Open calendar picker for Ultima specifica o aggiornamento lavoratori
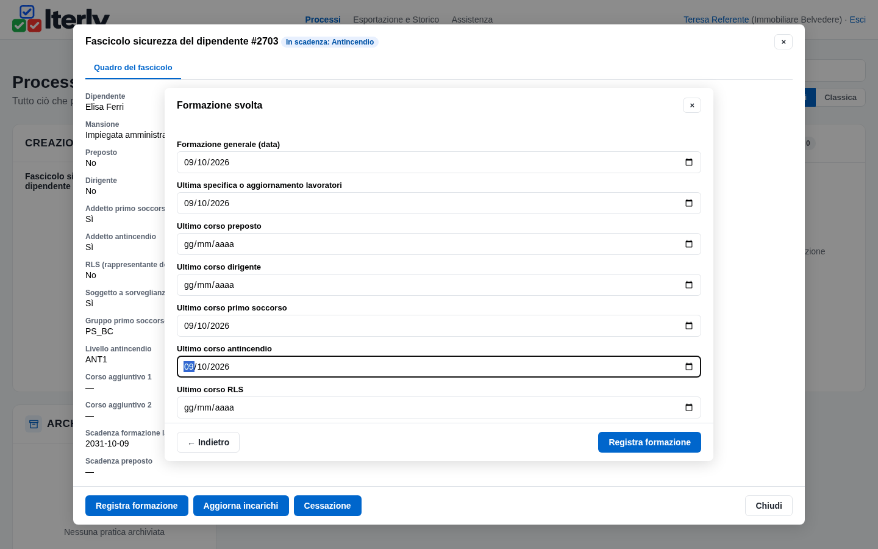The image size is (878, 549). (x=689, y=203)
